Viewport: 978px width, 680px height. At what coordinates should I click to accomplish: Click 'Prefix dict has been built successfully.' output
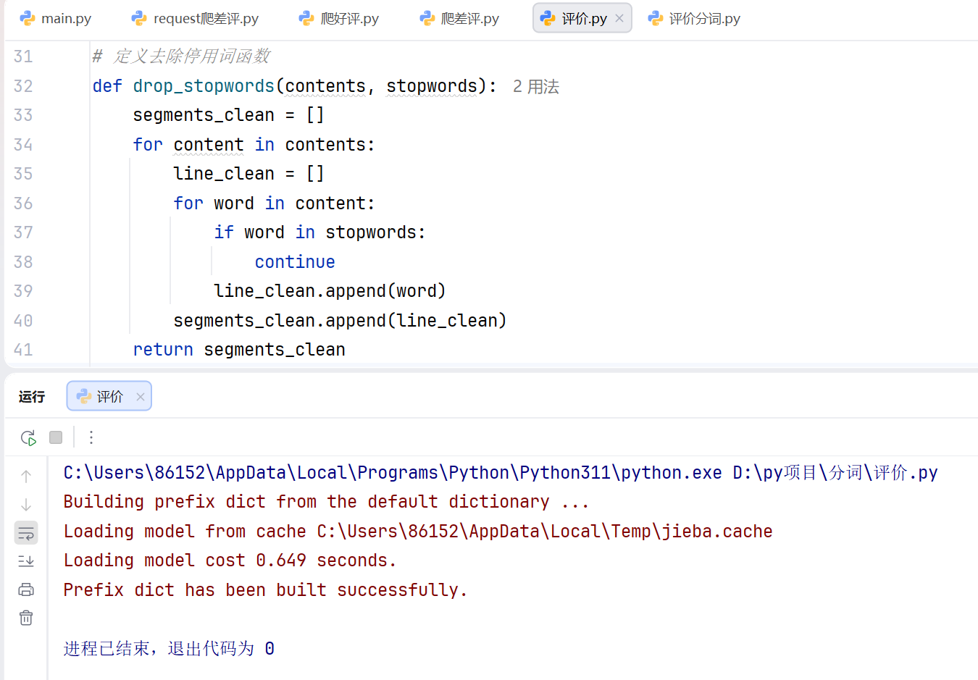coord(265,590)
